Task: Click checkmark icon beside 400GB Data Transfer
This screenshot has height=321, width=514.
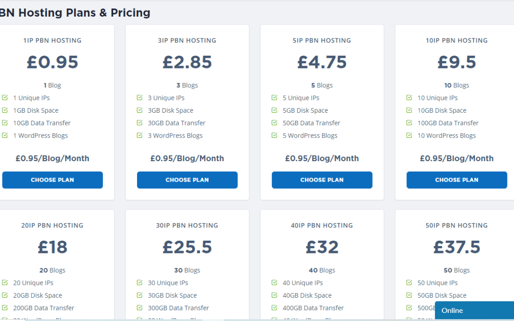Action: tap(275, 308)
